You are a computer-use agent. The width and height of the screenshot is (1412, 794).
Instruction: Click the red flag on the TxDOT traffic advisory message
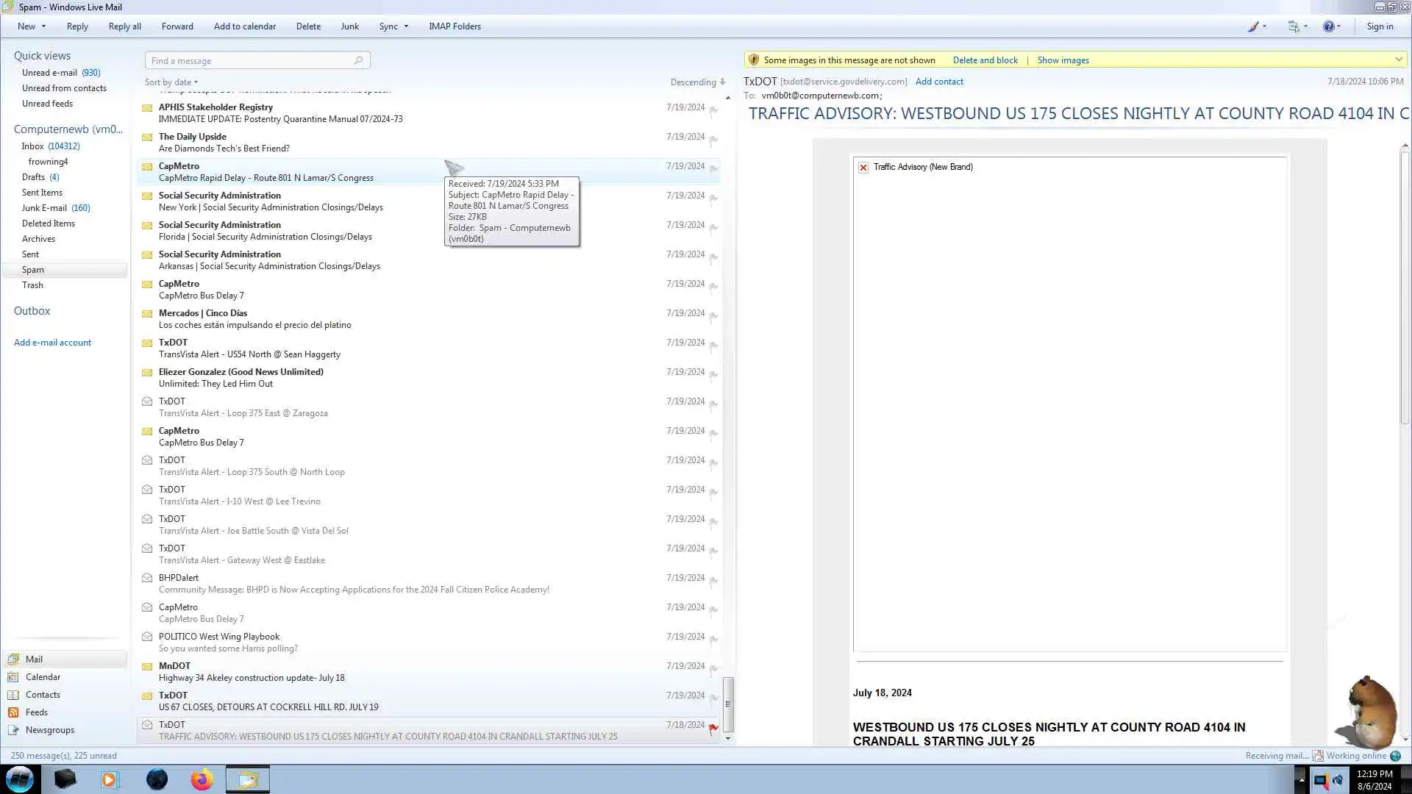pos(713,729)
